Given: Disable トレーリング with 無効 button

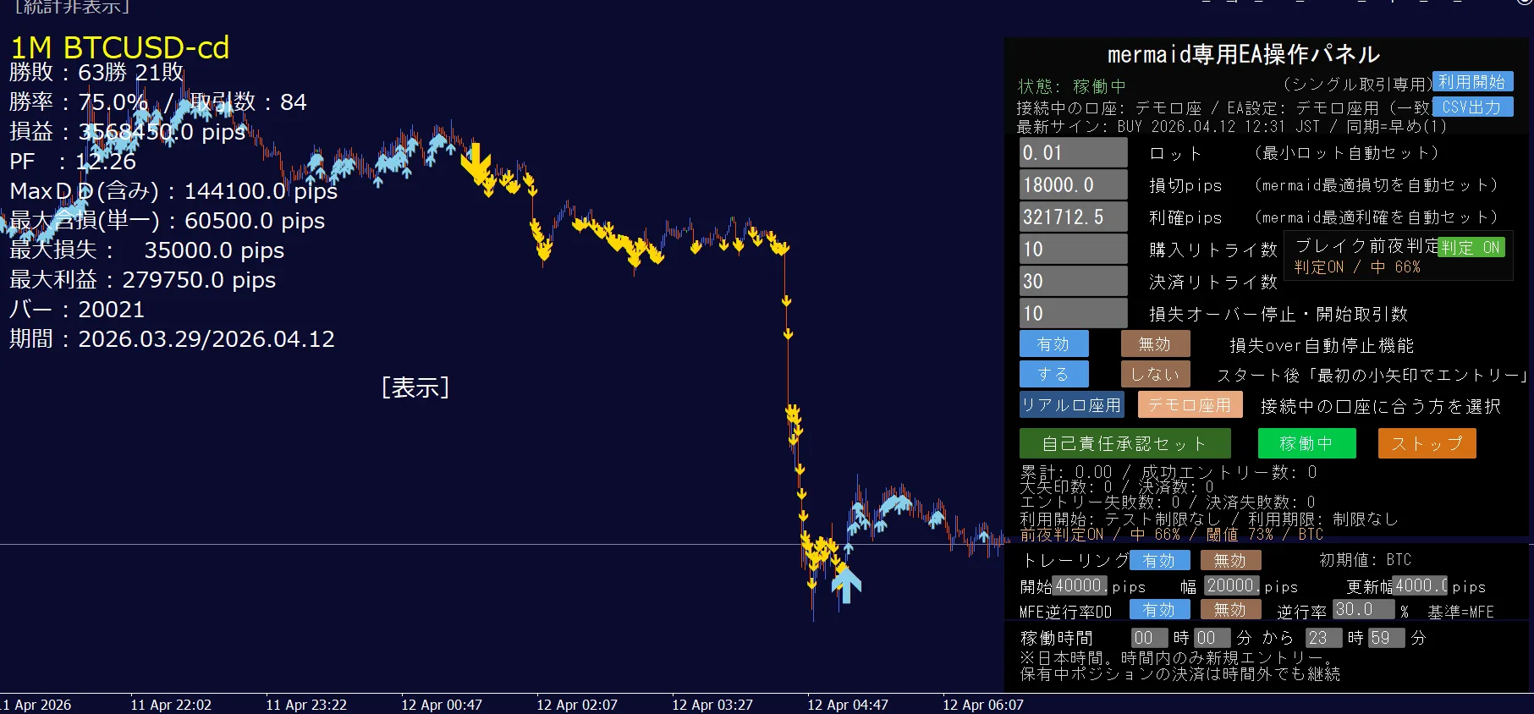Looking at the screenshot, I should click(1230, 560).
